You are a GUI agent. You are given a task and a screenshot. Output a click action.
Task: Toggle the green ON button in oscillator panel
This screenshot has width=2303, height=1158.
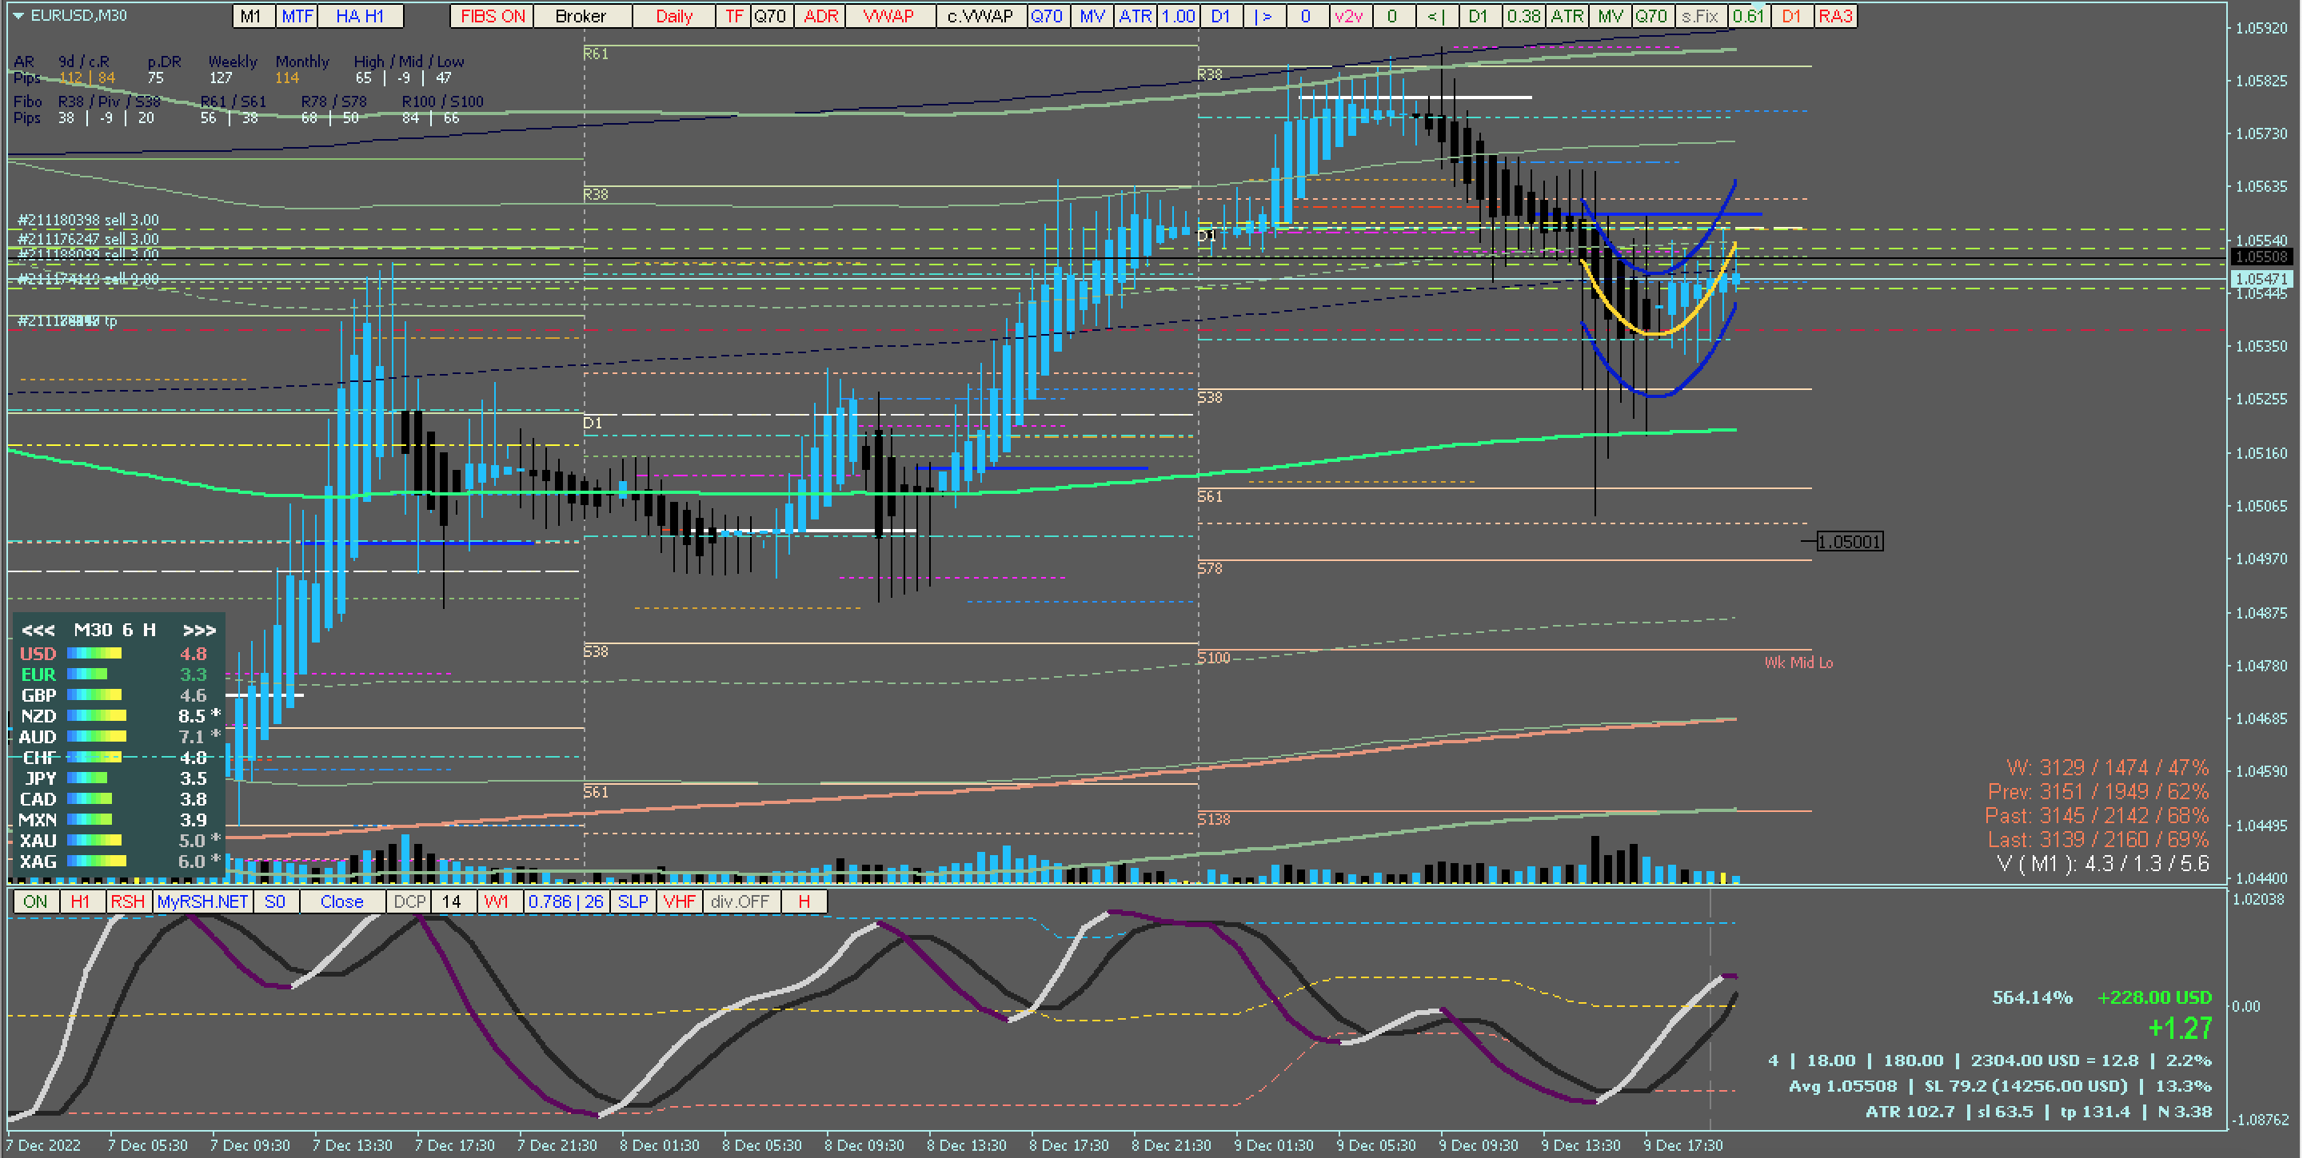(x=36, y=901)
